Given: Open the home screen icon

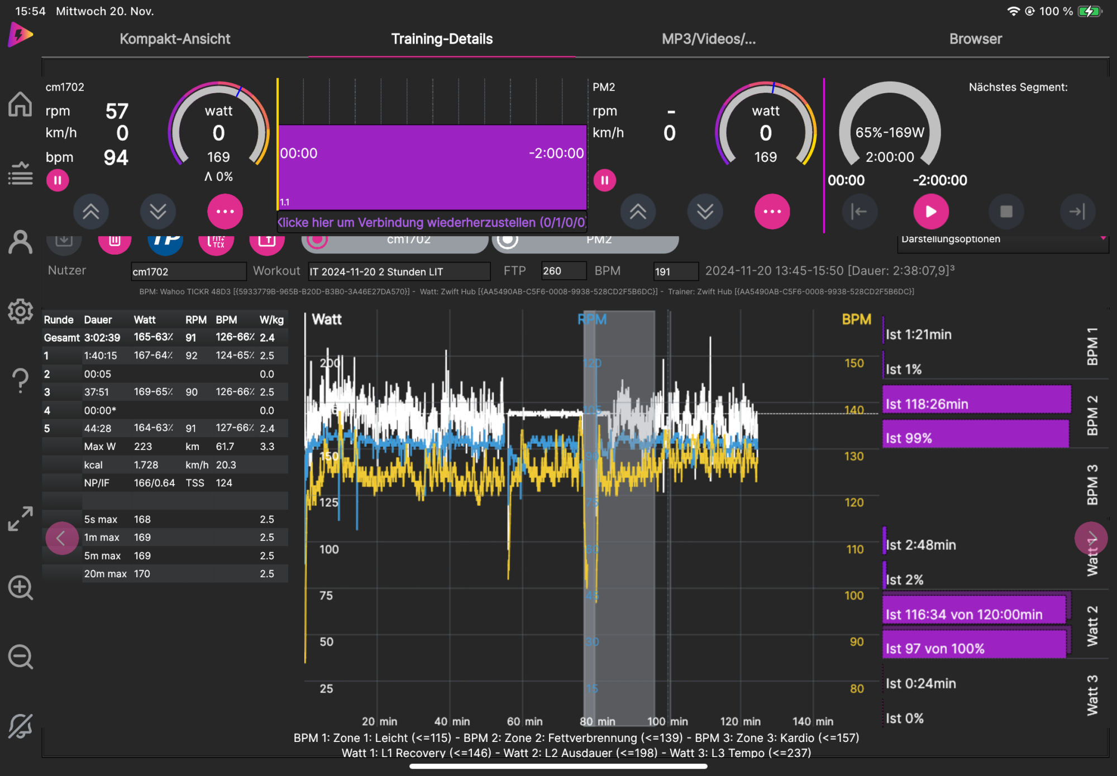Looking at the screenshot, I should click(x=20, y=104).
